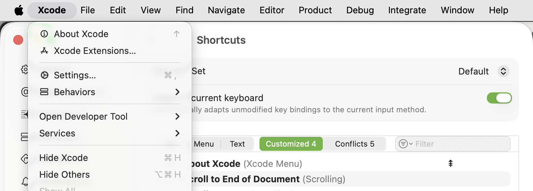Click the Xcode Extensions icon in menu
The height and width of the screenshot is (191, 533).
click(x=44, y=51)
